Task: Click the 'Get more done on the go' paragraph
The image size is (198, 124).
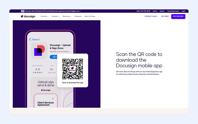Action: 139,73
